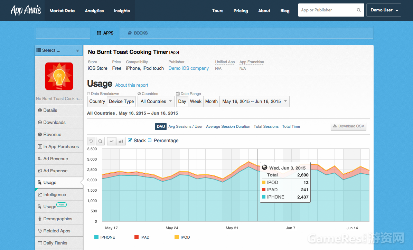The height and width of the screenshot is (250, 413).
Task: Open the About page
Action: [x=264, y=10]
